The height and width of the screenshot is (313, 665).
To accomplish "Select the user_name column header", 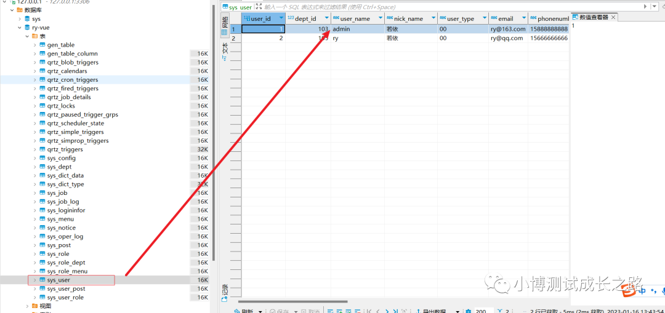I will coord(358,18).
